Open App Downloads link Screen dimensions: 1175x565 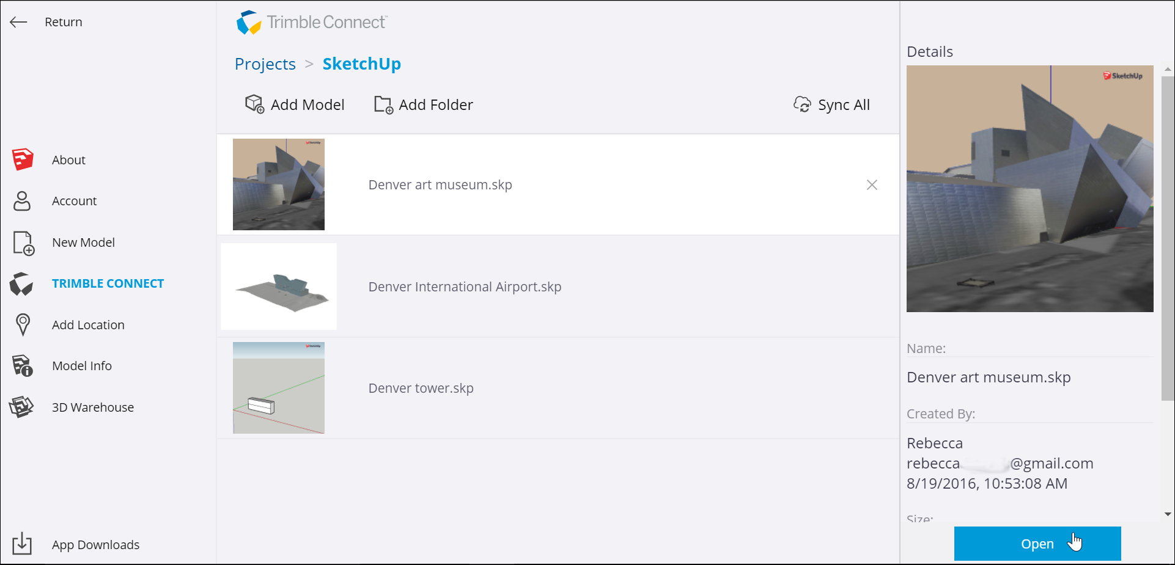pos(96,545)
